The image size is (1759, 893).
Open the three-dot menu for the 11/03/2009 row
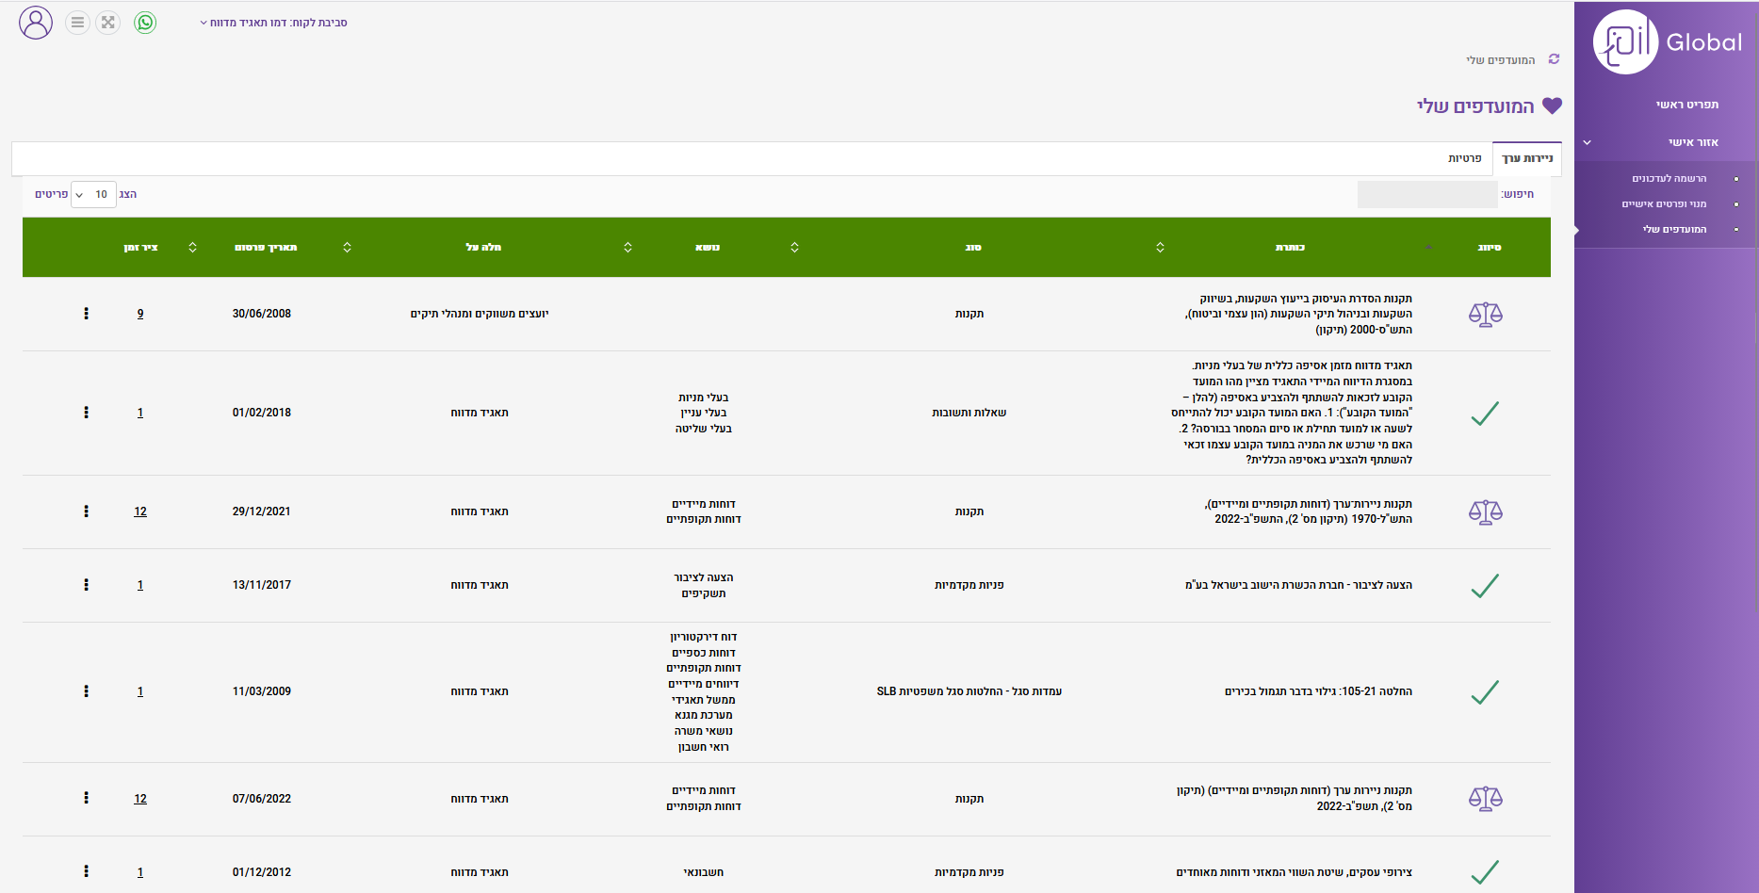[87, 691]
